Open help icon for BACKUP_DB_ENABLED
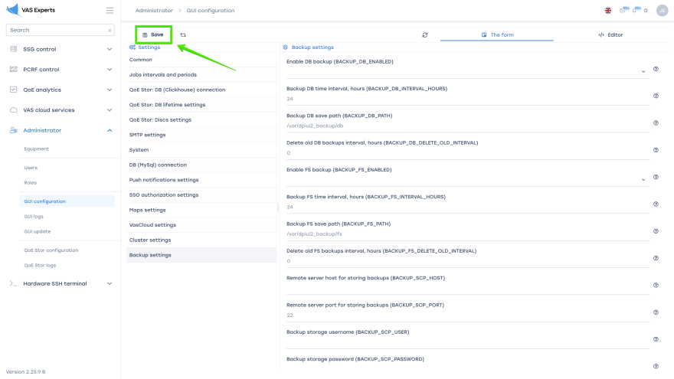This screenshot has height=379, width=674. point(656,69)
